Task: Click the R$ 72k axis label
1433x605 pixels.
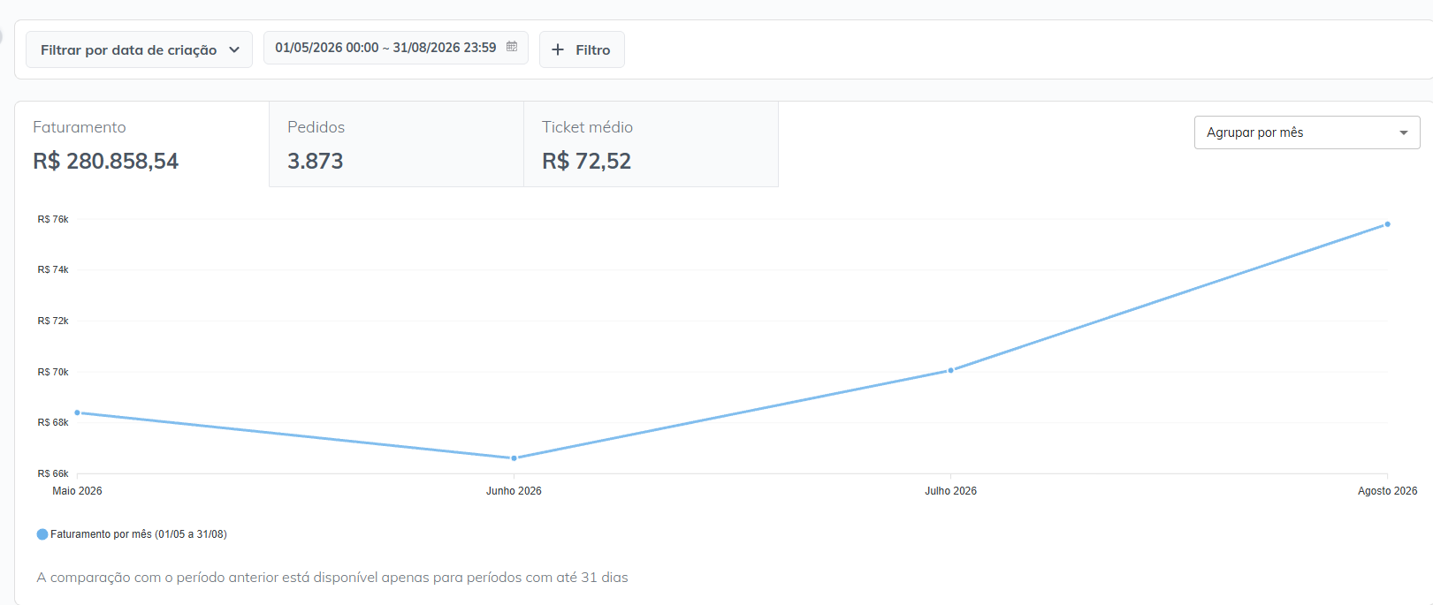Action: click(53, 321)
